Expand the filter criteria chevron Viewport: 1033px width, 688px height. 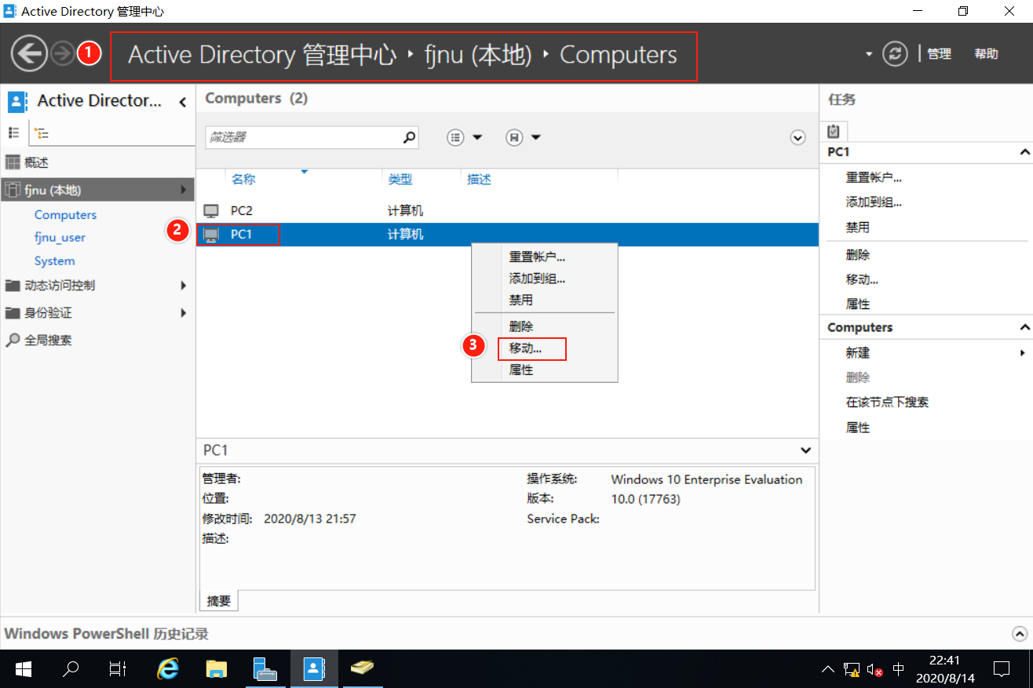(798, 137)
